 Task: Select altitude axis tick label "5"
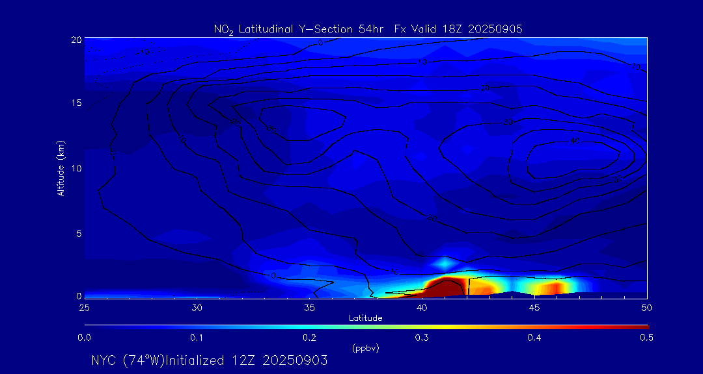click(79, 233)
